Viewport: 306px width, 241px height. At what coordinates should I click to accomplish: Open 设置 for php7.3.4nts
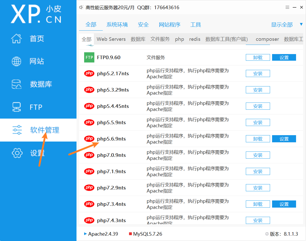[284, 204]
